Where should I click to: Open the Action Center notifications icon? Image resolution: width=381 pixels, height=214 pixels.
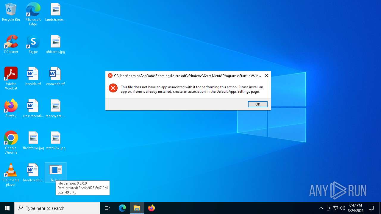tap(371, 208)
